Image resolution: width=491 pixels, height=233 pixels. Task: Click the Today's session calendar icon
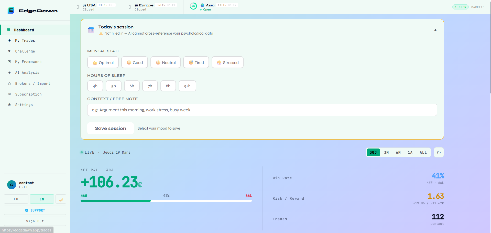point(91,30)
